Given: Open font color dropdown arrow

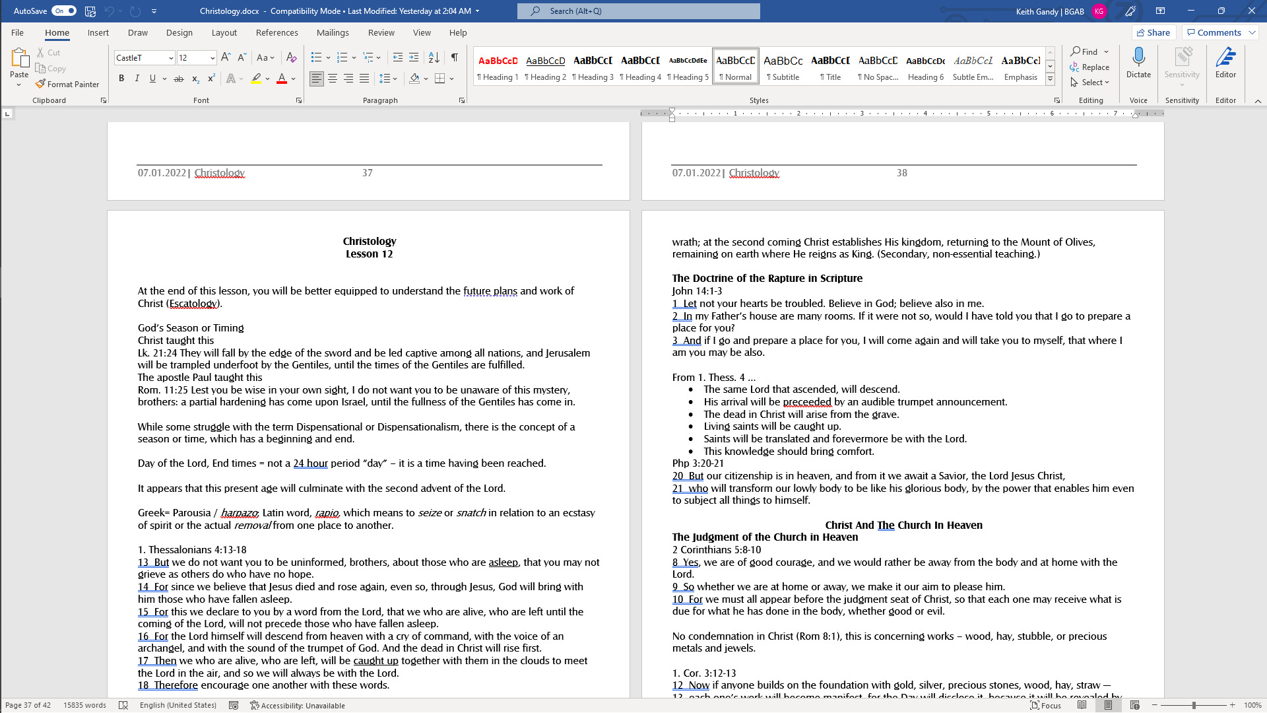Looking at the screenshot, I should coord(294,79).
